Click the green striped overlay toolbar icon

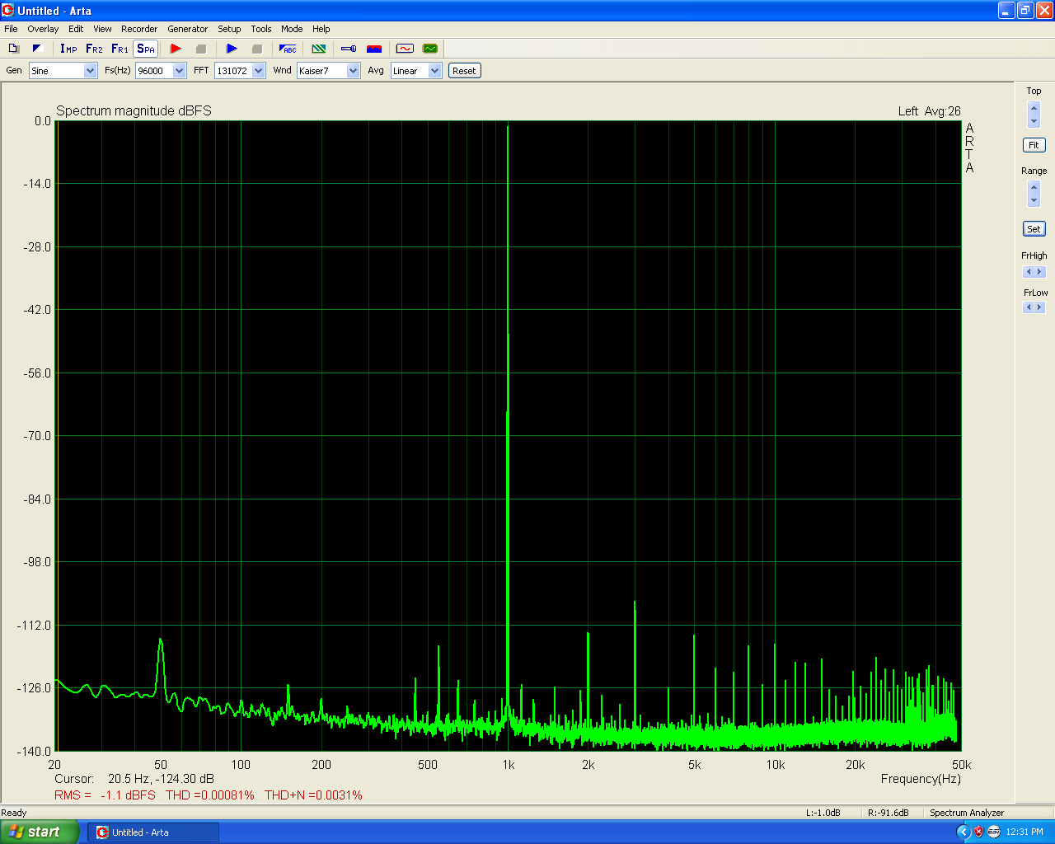[x=319, y=49]
